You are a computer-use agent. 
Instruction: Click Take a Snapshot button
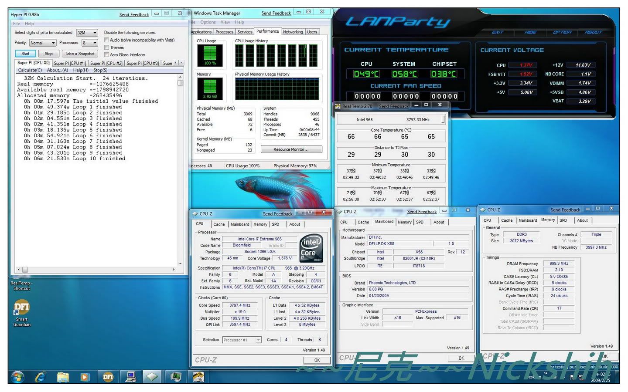79,54
